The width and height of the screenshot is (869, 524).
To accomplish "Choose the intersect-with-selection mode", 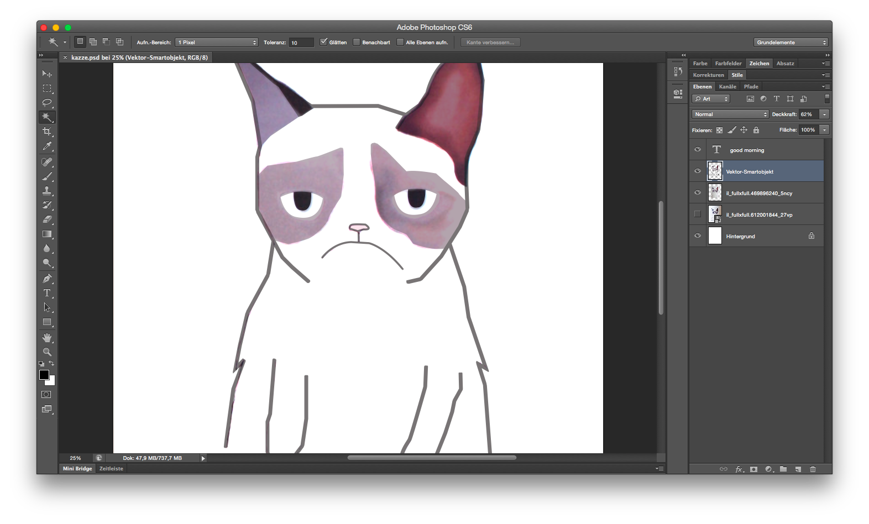I will (119, 42).
